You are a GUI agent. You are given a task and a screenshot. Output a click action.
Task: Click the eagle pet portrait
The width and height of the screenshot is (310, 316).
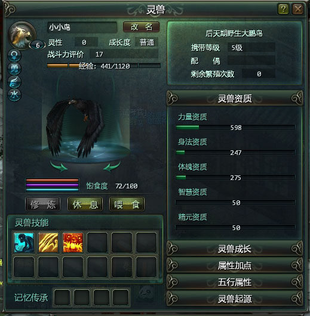coord(22,36)
